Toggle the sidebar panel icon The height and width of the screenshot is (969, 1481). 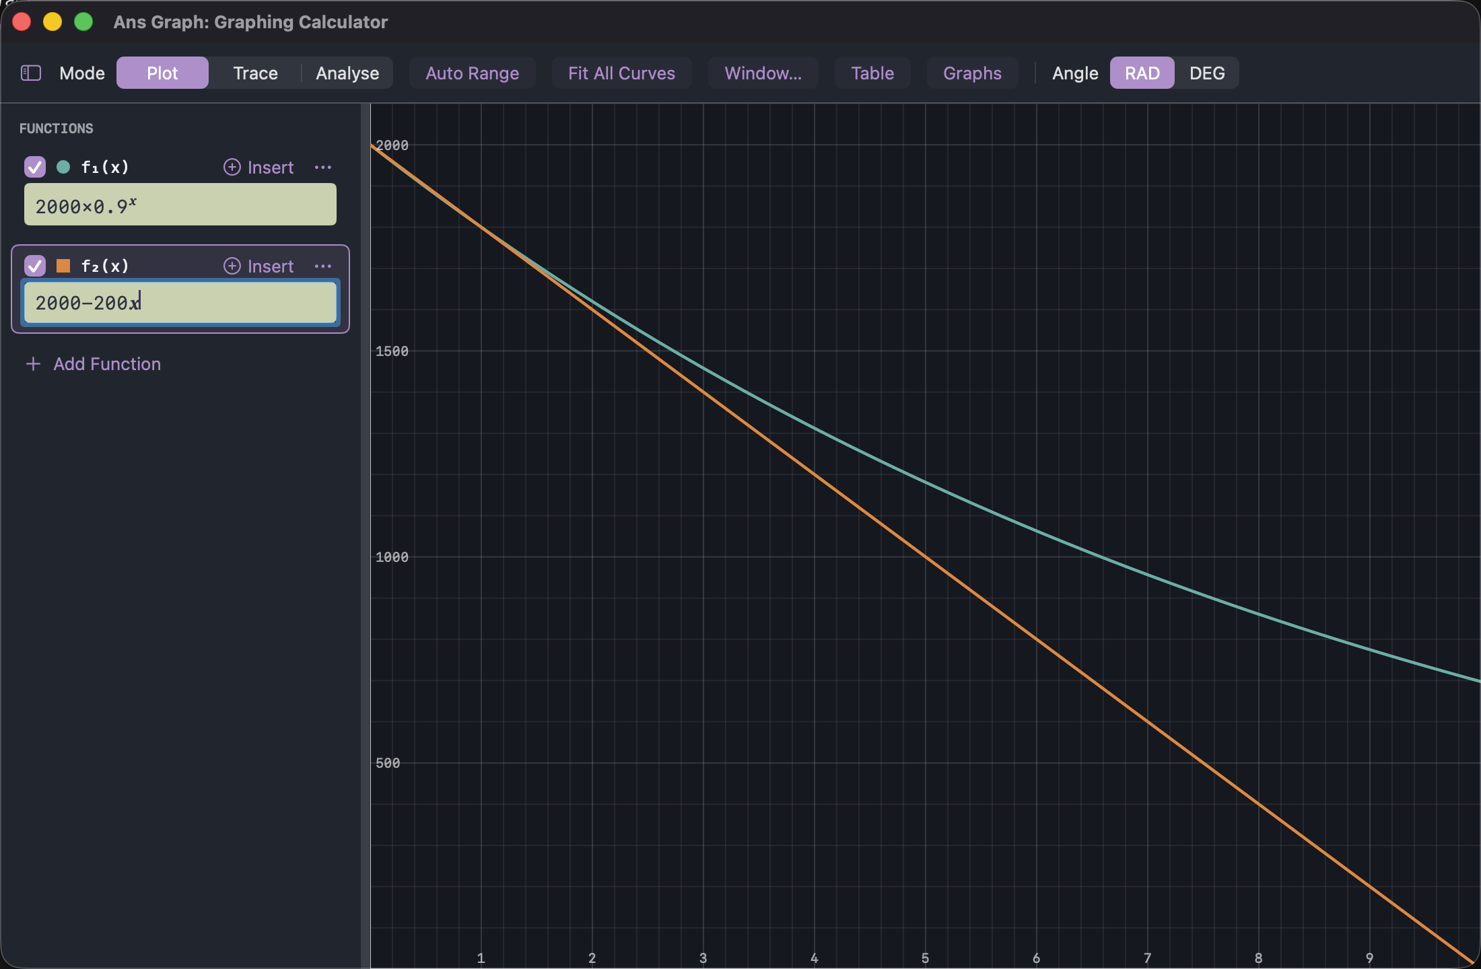click(31, 73)
